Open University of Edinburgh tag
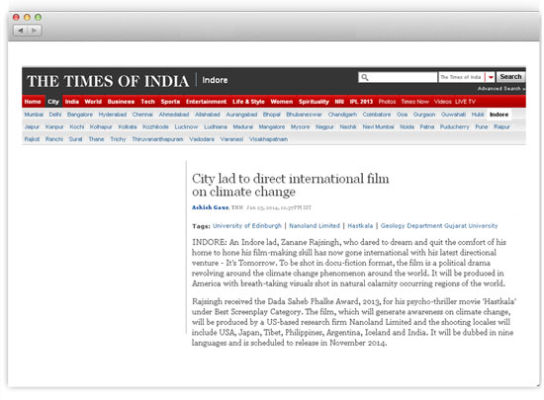This screenshot has width=544, height=400. 247,226
